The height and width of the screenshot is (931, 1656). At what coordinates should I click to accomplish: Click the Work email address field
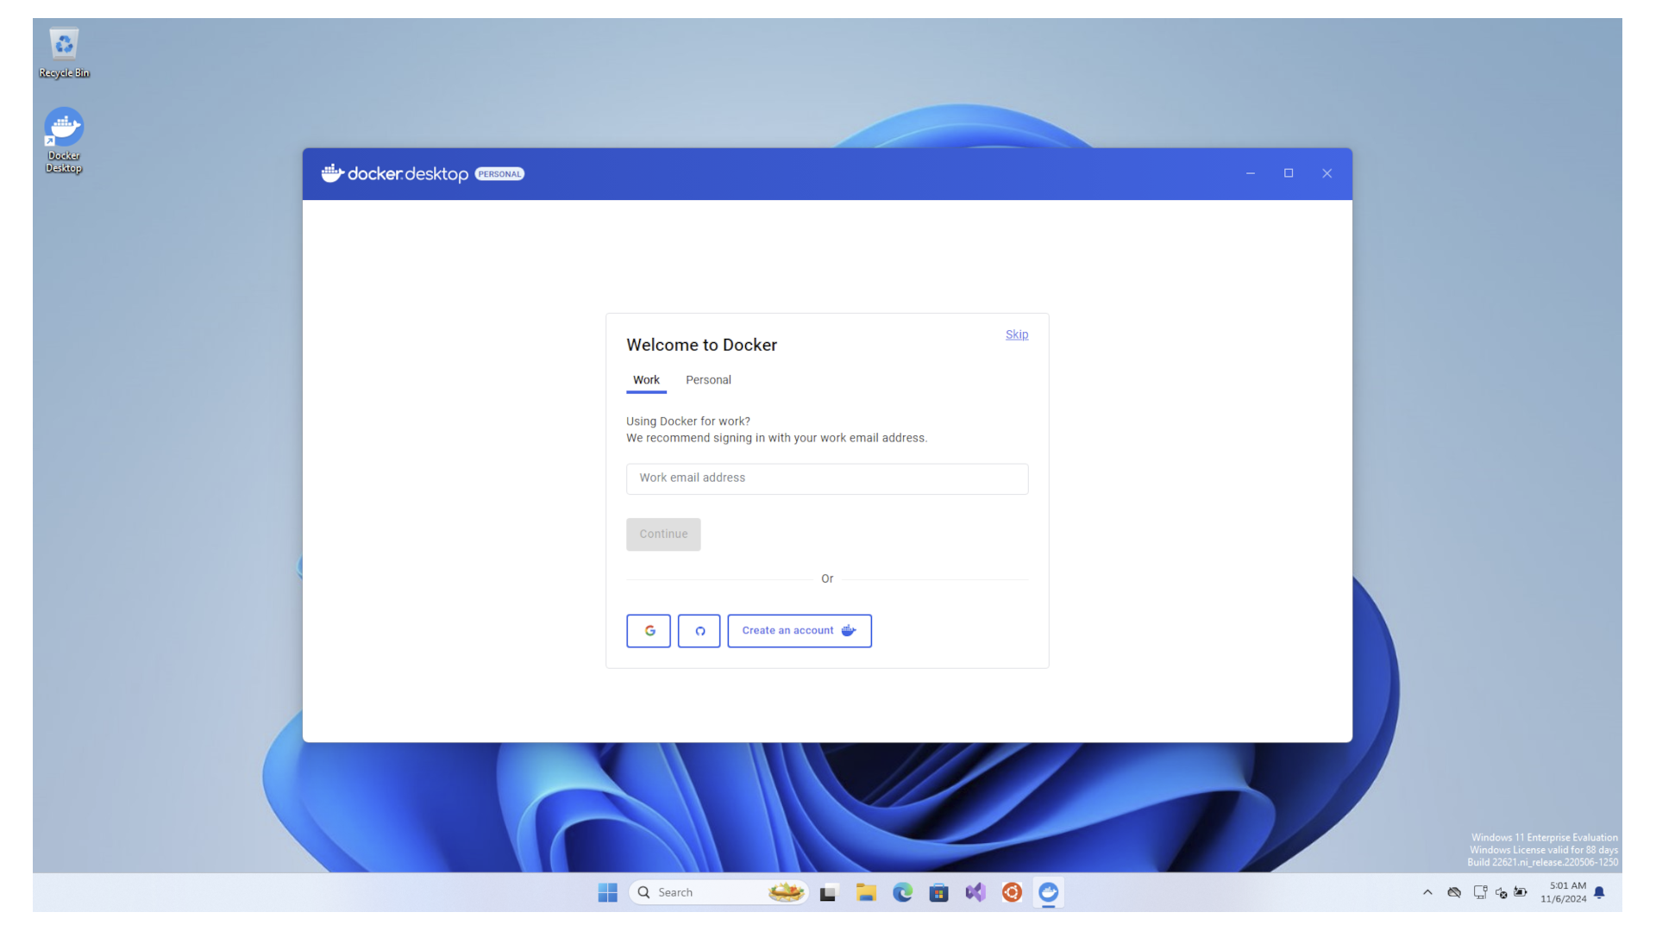pos(826,478)
